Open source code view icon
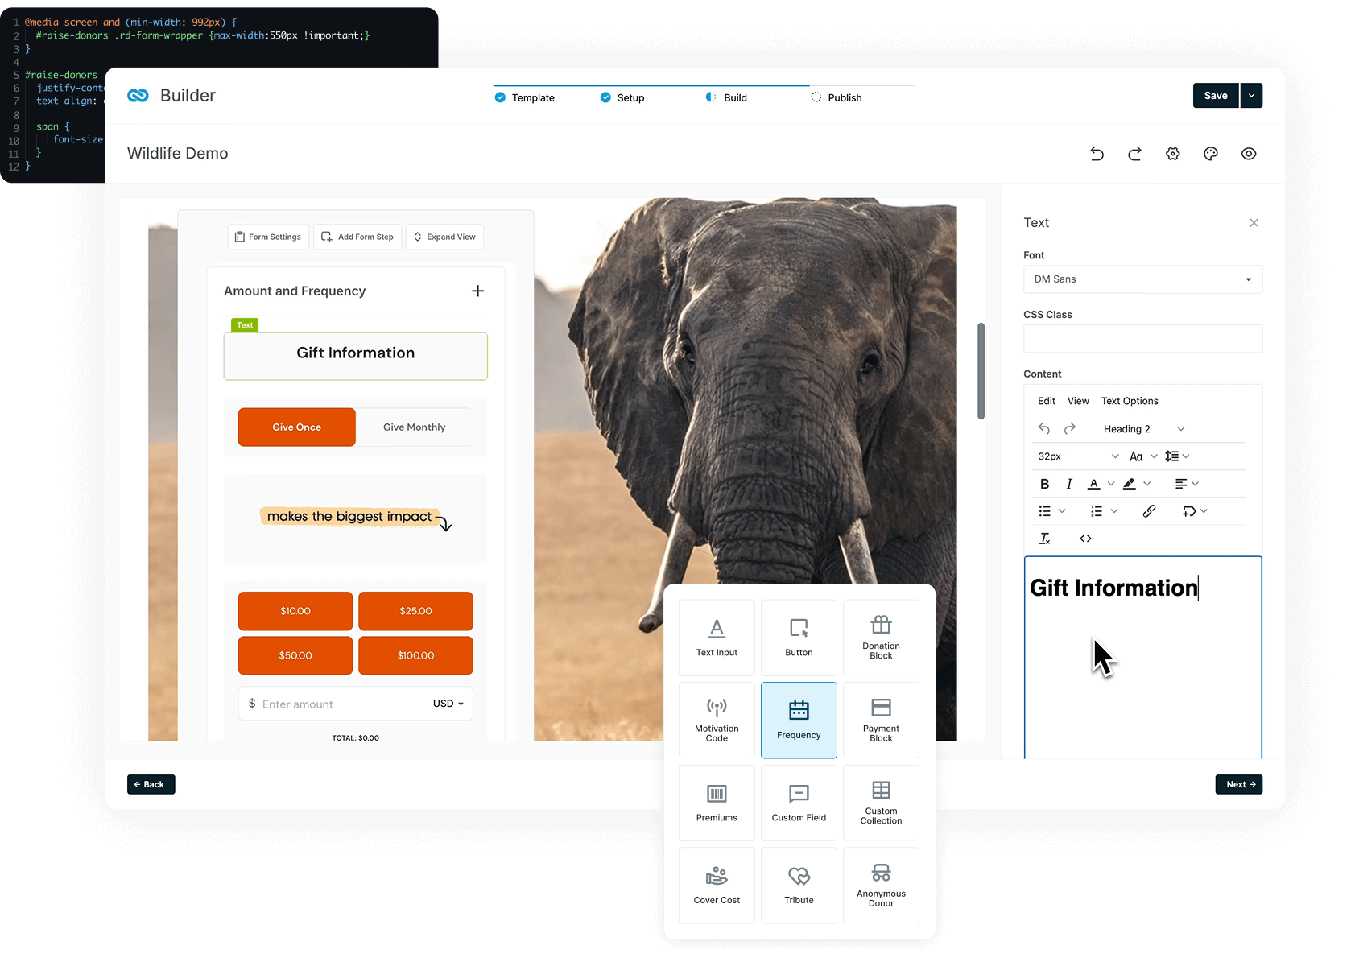 1085,539
